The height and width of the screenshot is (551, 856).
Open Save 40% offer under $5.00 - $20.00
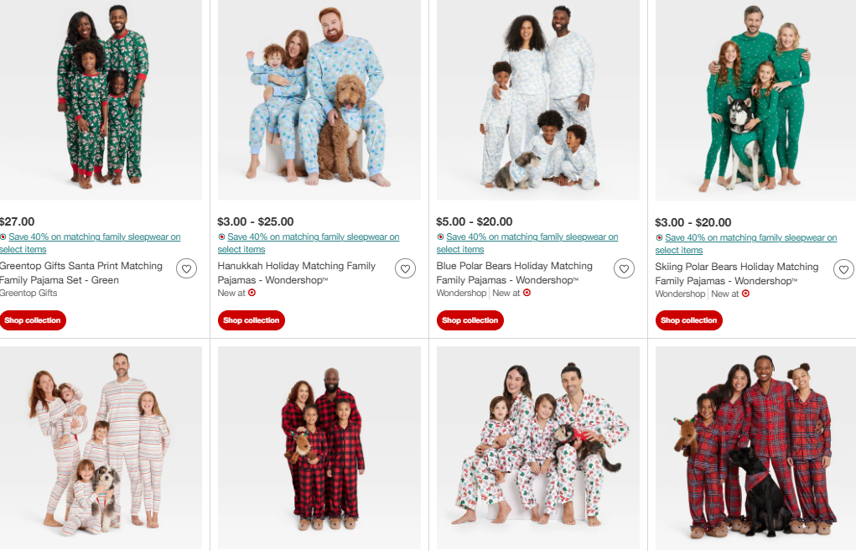pos(527,243)
